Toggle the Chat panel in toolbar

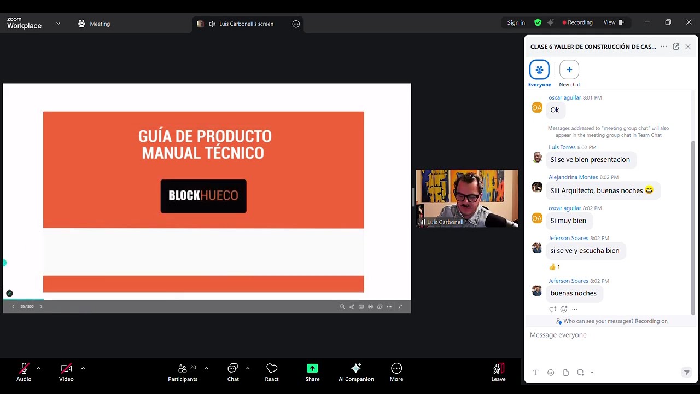click(x=233, y=372)
